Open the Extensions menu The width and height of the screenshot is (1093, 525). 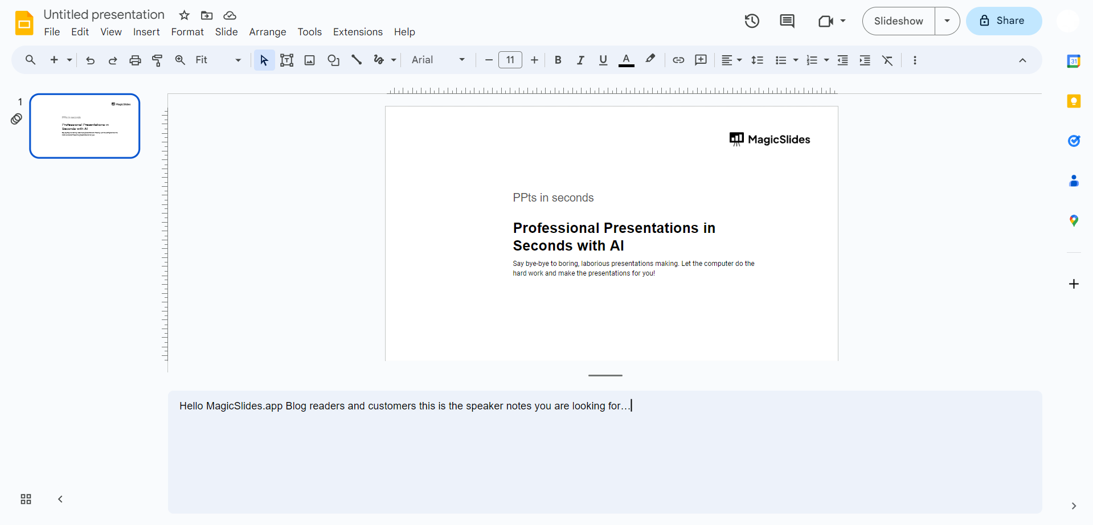coord(358,32)
